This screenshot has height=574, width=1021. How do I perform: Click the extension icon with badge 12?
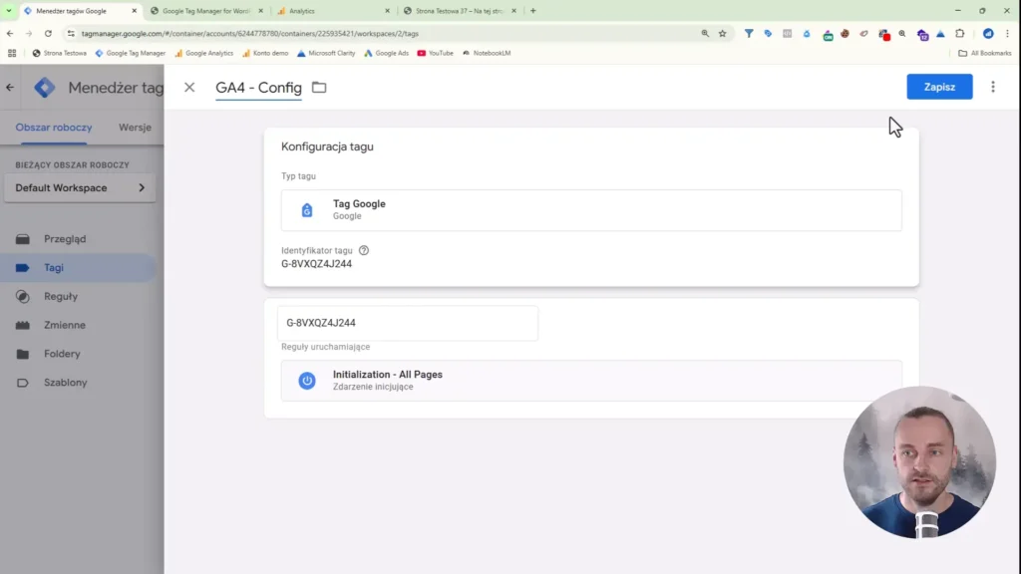(922, 35)
